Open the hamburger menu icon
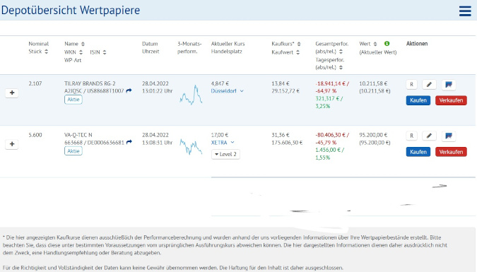The image size is (477, 272). point(465,11)
